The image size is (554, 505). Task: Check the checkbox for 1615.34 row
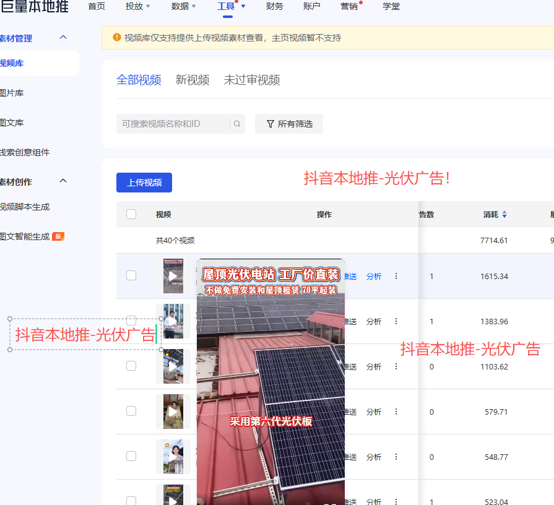click(x=131, y=275)
